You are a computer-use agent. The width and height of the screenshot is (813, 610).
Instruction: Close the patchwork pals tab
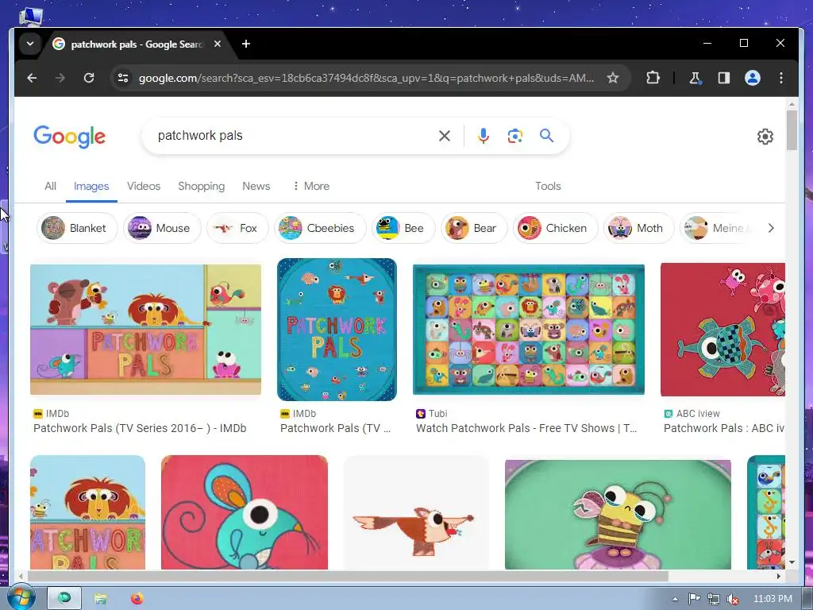218,44
